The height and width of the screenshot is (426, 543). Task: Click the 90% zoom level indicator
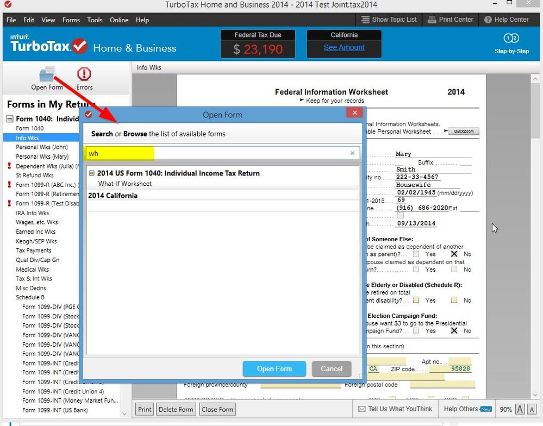click(505, 409)
